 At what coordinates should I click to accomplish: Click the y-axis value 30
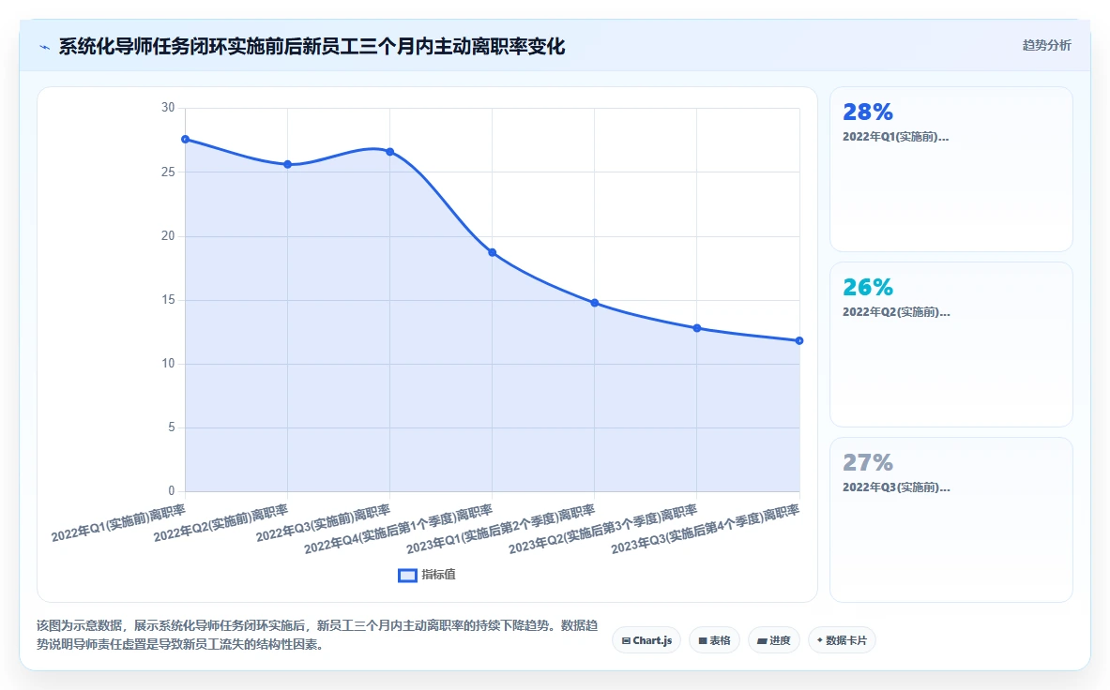coord(168,108)
